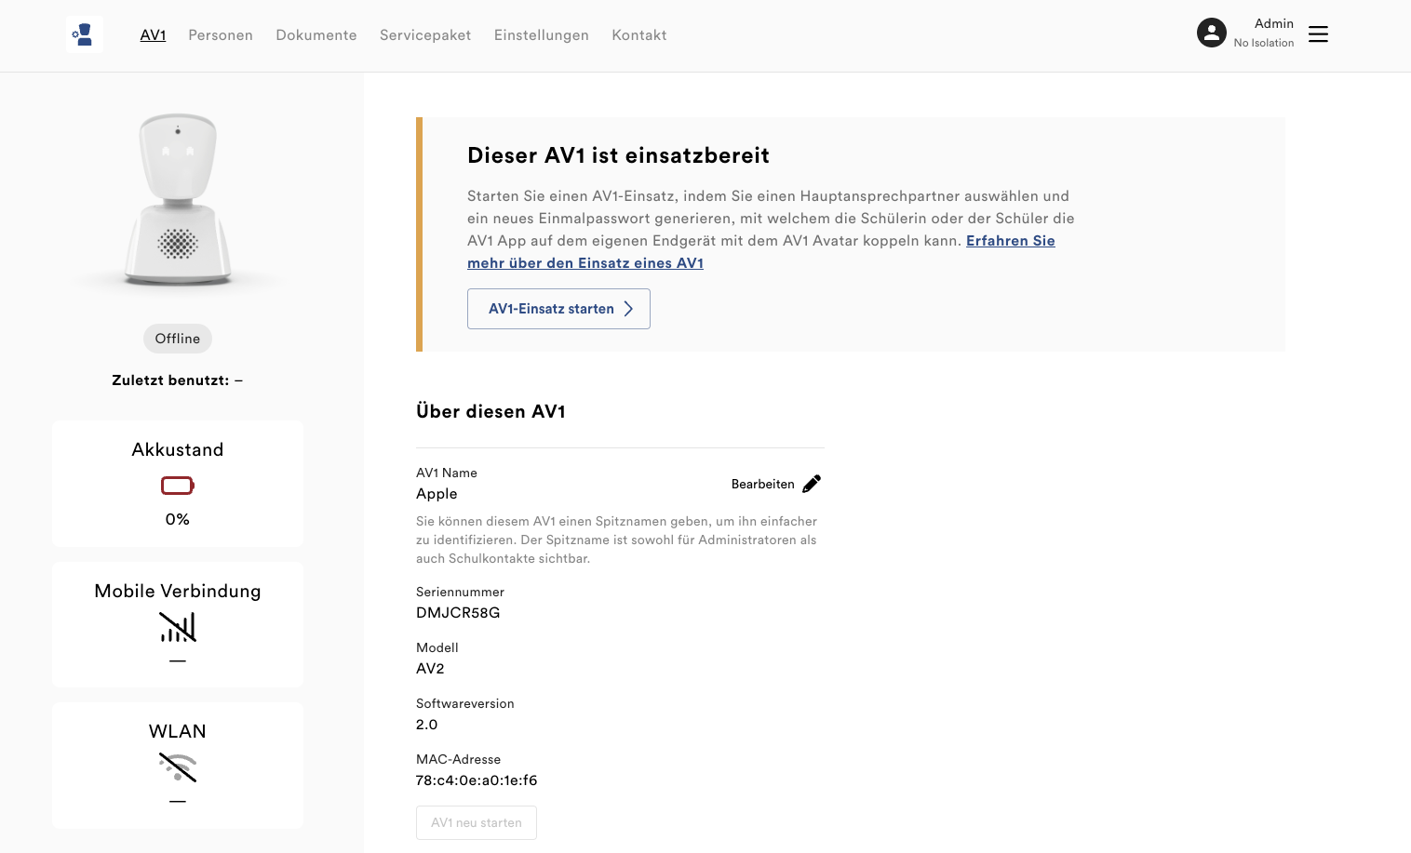The width and height of the screenshot is (1411, 853).
Task: Click the AV1 name value 'Apple'
Action: (x=437, y=494)
